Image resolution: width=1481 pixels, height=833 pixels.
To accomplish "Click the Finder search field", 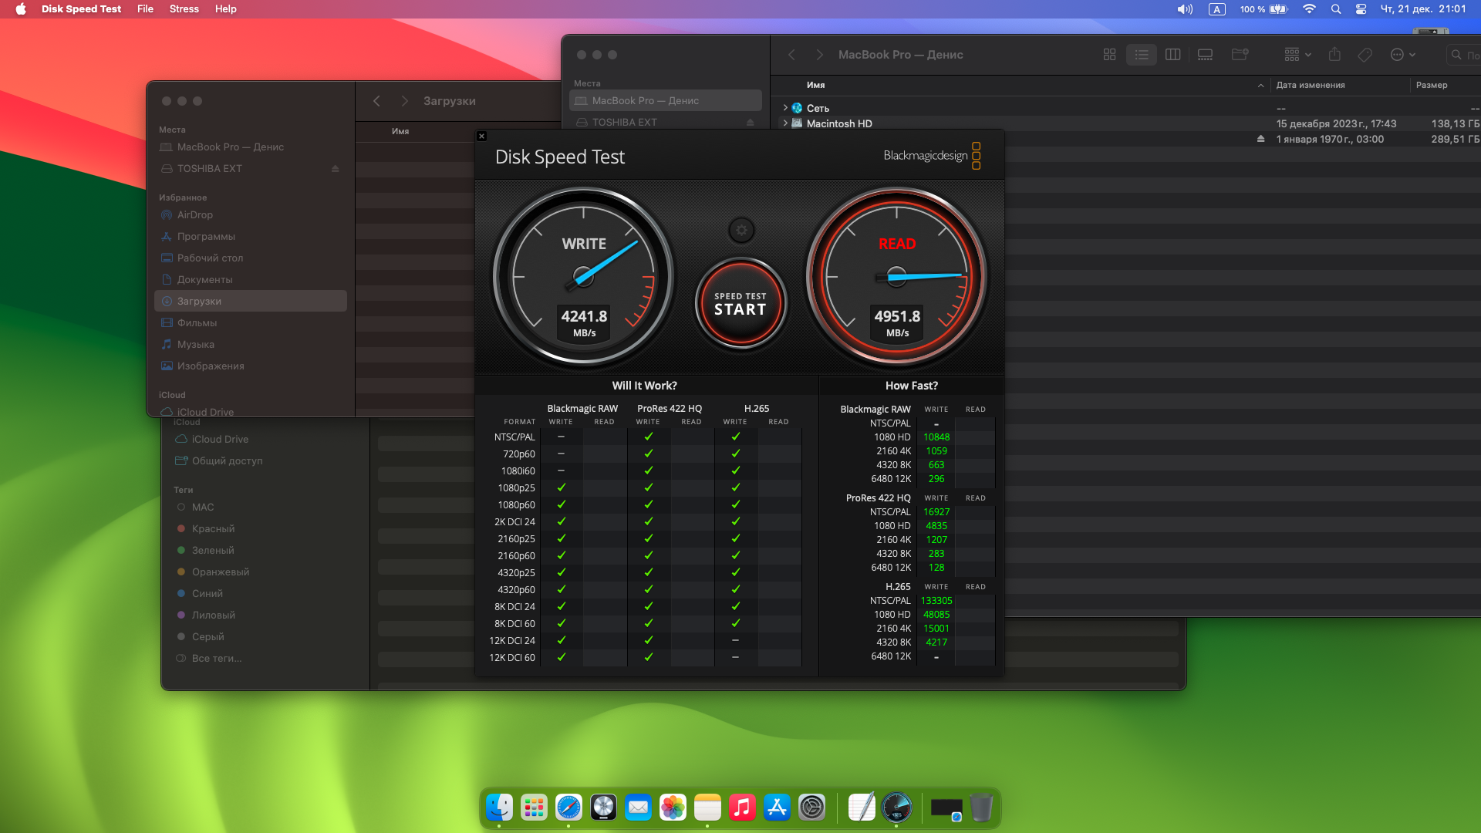I will (x=1462, y=55).
